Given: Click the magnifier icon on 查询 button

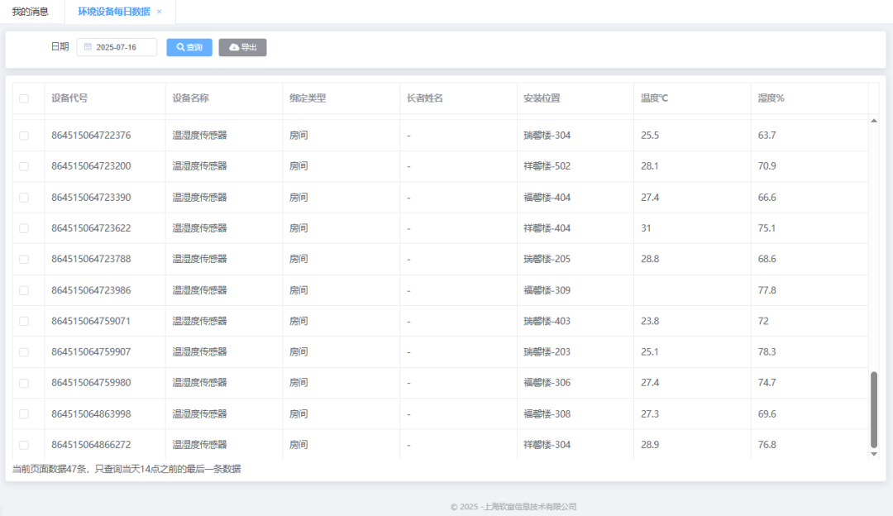Looking at the screenshot, I should click(180, 47).
